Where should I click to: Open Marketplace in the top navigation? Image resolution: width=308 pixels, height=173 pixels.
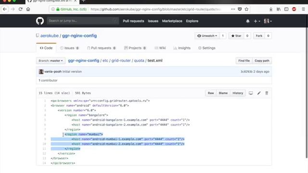click(172, 21)
